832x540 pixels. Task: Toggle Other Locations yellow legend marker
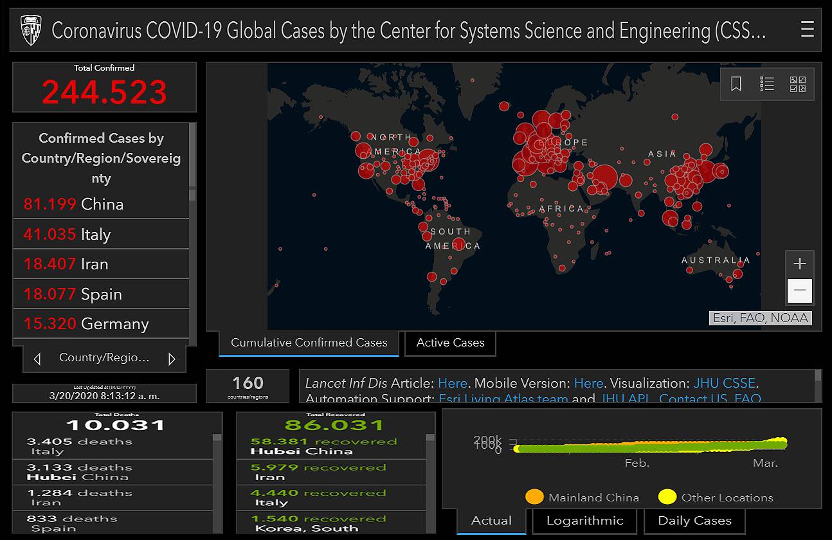pos(667,497)
